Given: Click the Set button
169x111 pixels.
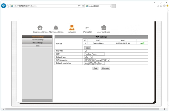Looking at the screenshot, I should point(95,68).
